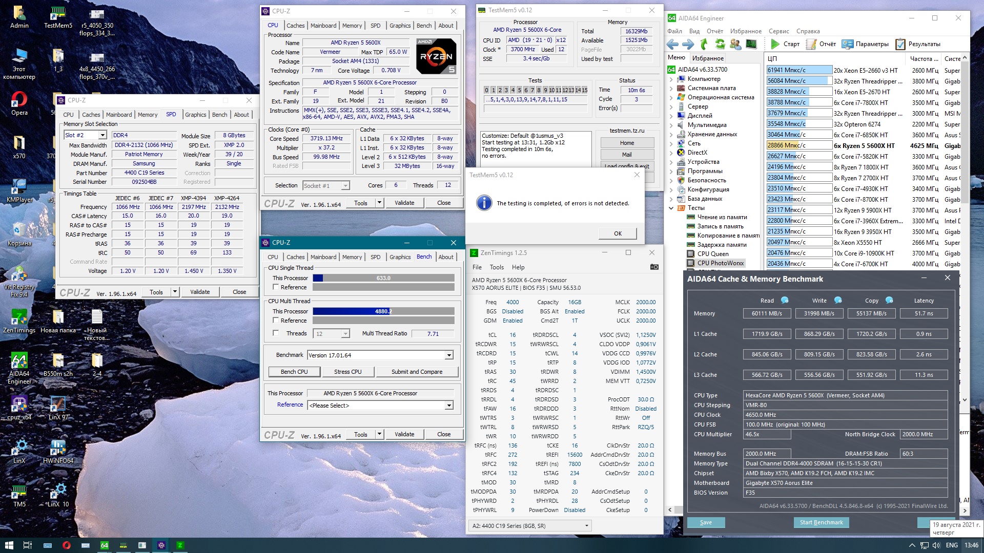Click the Write benchmark icon
This screenshot has width=984, height=553.
tap(837, 300)
